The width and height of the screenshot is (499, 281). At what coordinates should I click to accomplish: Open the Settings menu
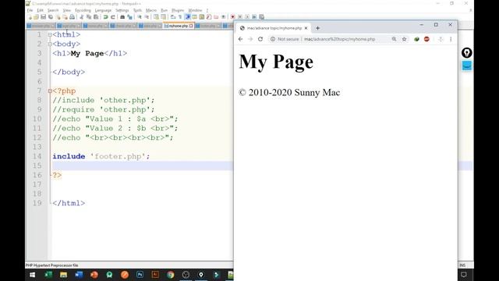pos(122,10)
